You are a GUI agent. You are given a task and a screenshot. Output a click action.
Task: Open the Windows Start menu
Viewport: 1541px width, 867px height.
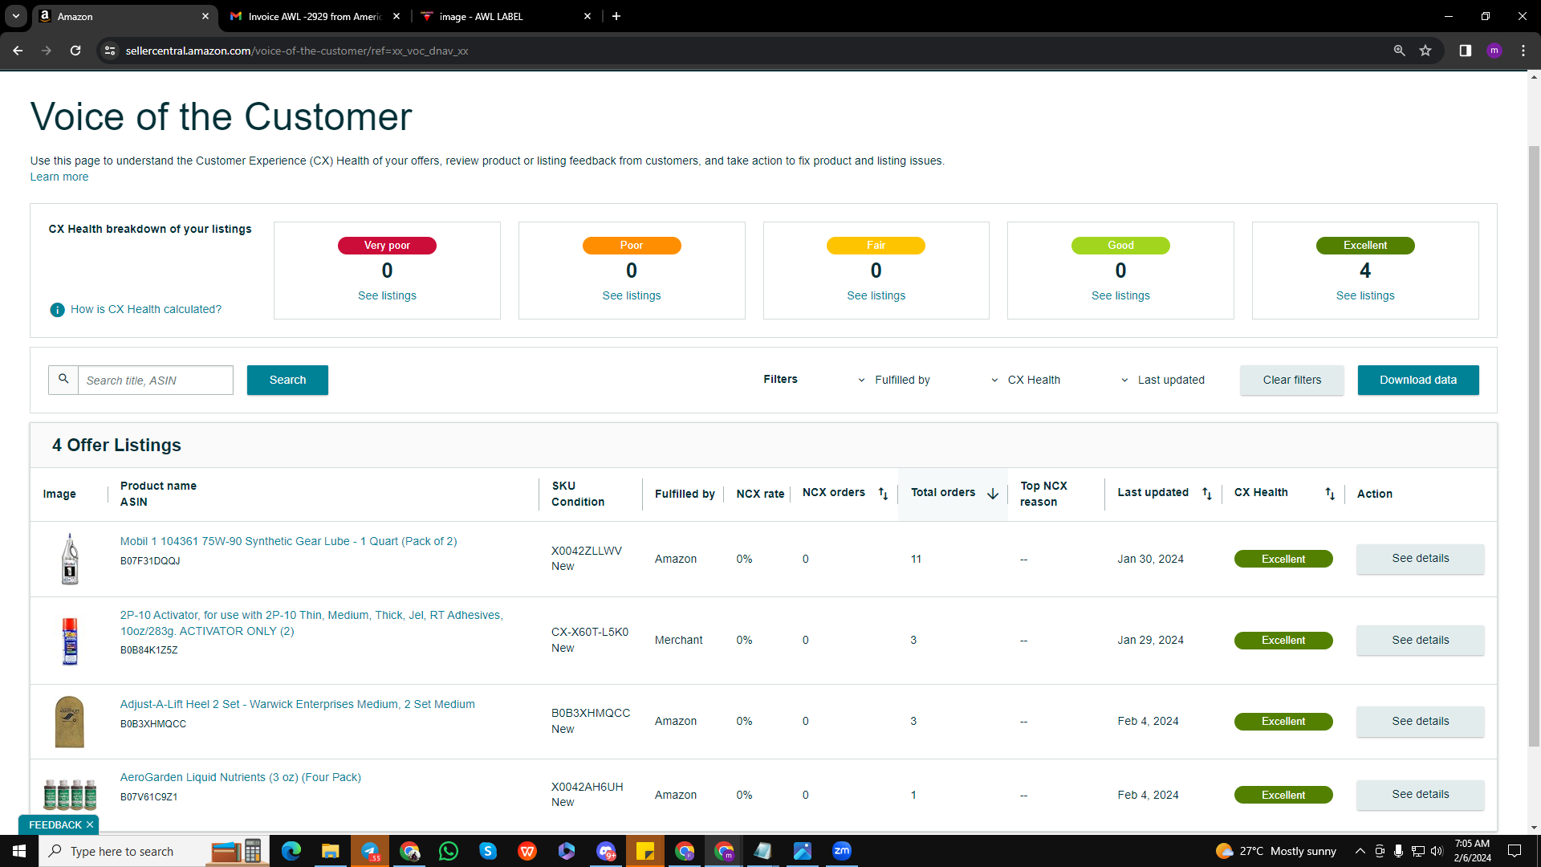pos(19,851)
